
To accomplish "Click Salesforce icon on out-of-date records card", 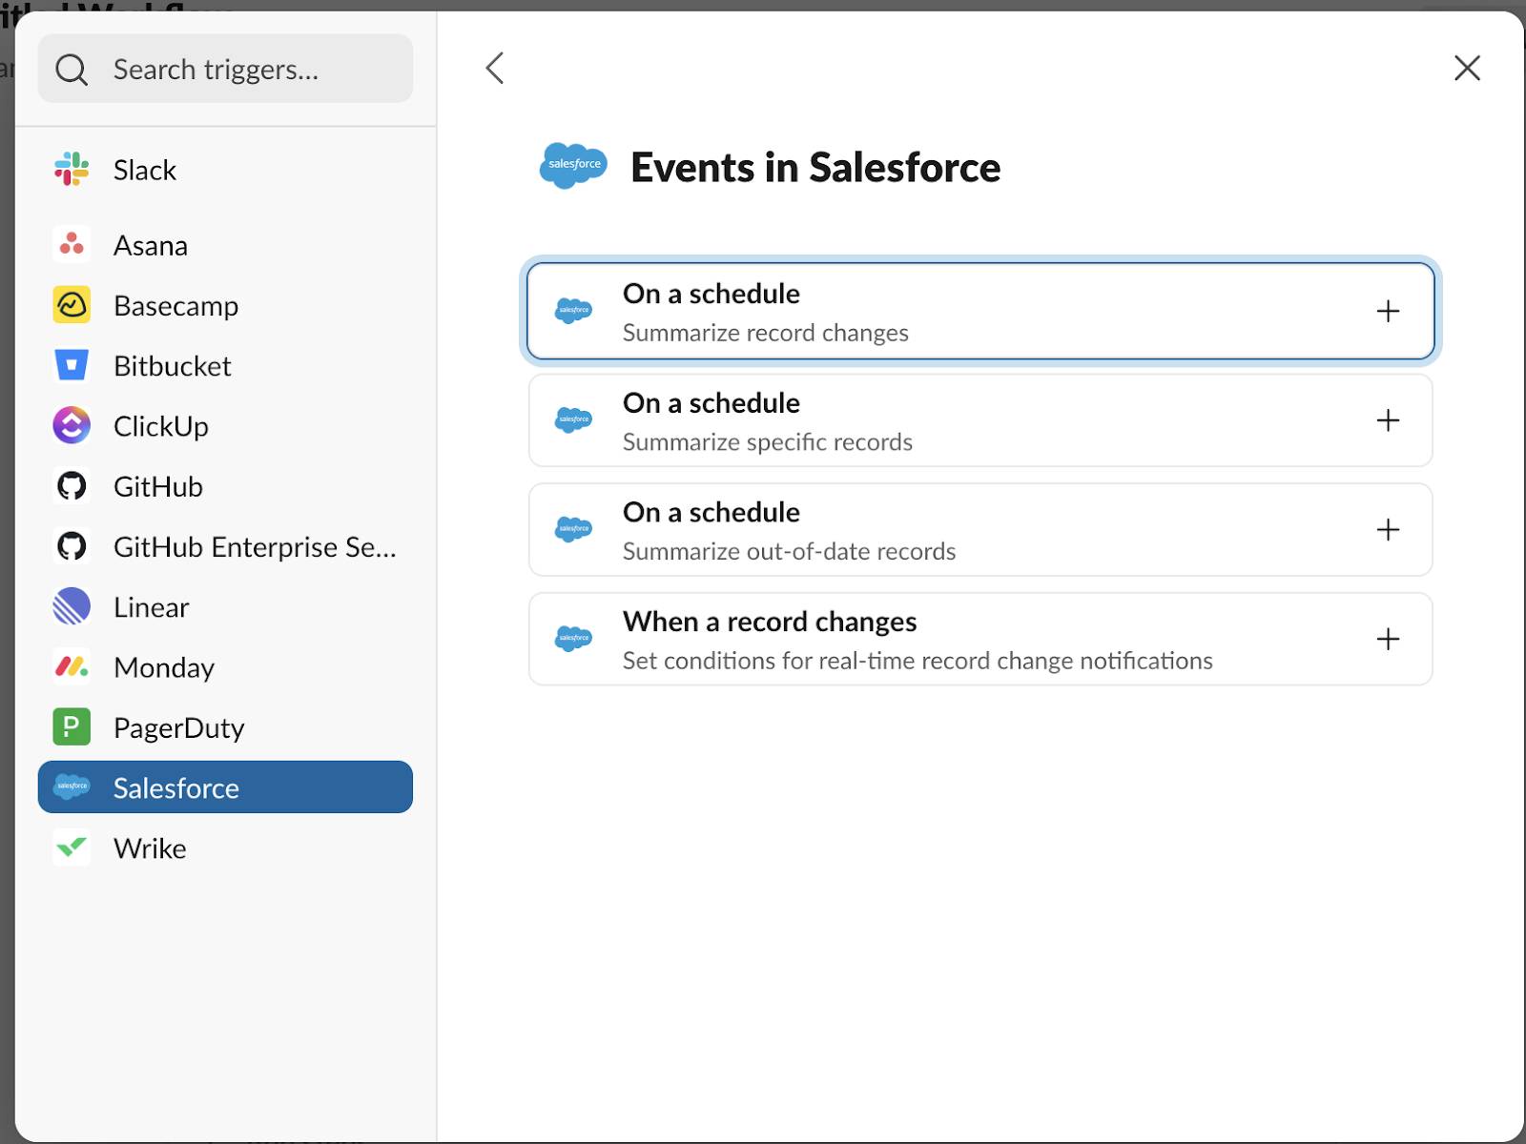I will pyautogui.click(x=573, y=529).
